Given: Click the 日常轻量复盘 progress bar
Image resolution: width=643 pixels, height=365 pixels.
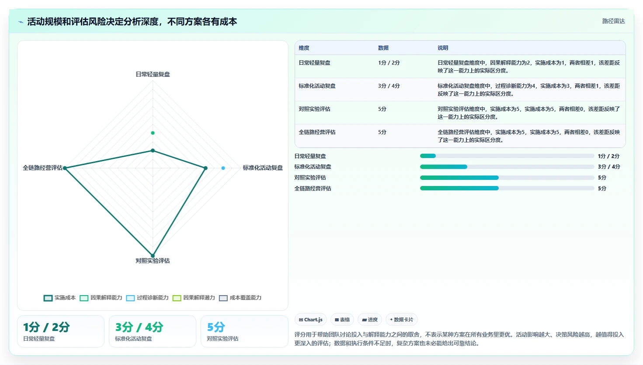Looking at the screenshot, I should point(507,156).
